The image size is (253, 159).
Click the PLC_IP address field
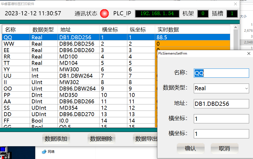[x=157, y=14]
